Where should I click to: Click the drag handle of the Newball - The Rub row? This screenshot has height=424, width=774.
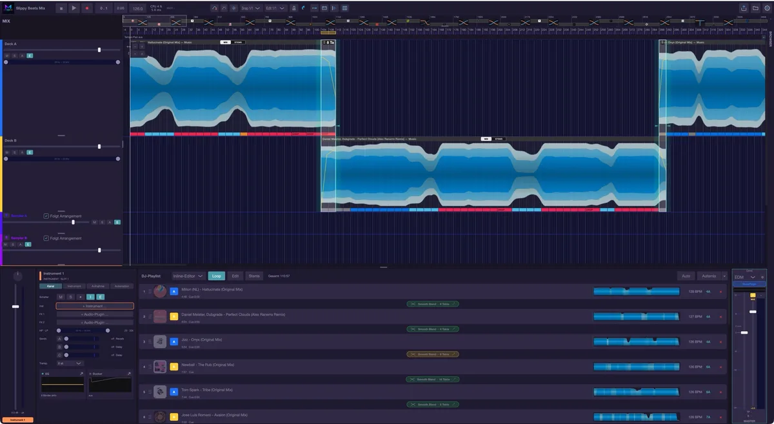click(x=150, y=367)
